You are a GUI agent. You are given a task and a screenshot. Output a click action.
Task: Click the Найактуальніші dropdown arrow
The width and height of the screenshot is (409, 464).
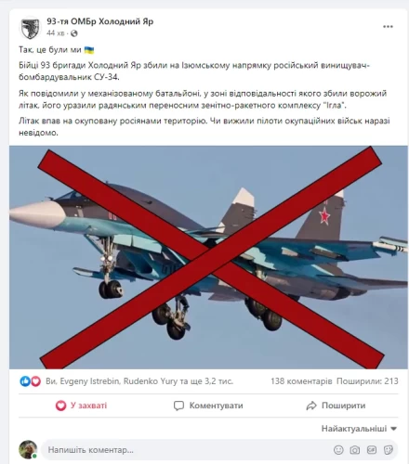click(394, 429)
